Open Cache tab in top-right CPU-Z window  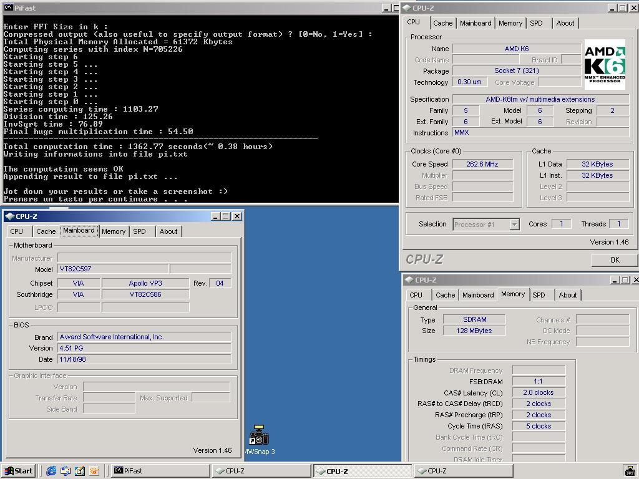click(442, 23)
